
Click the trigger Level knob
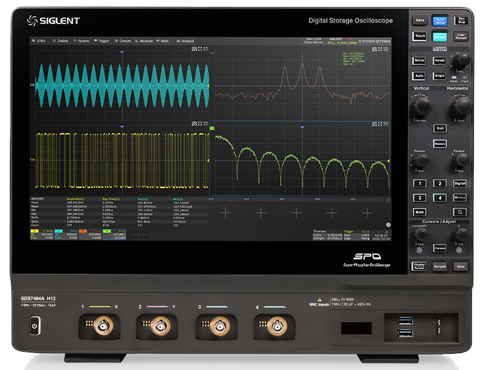(461, 59)
